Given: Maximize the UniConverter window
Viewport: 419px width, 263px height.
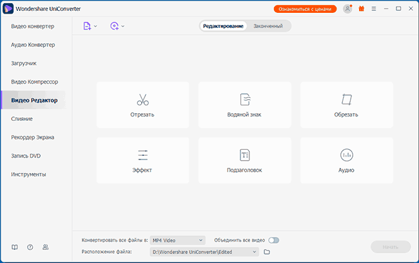Looking at the screenshot, I should pos(398,9).
